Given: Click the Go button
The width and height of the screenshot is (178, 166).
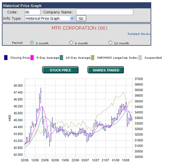Looking at the screenshot, I should (81, 18).
